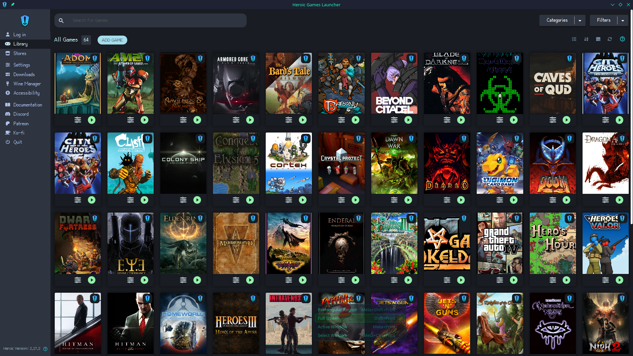The width and height of the screenshot is (633, 356).
Task: Open settings for Clash game card
Action: 131,200
